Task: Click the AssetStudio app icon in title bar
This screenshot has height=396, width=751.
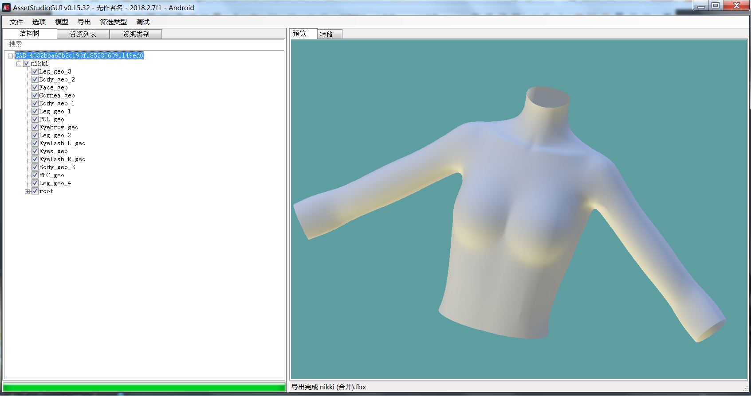Action: [x=6, y=8]
